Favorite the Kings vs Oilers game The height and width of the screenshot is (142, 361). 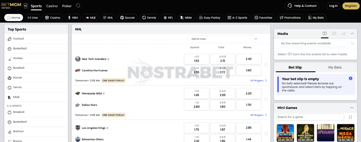click(x=266, y=134)
